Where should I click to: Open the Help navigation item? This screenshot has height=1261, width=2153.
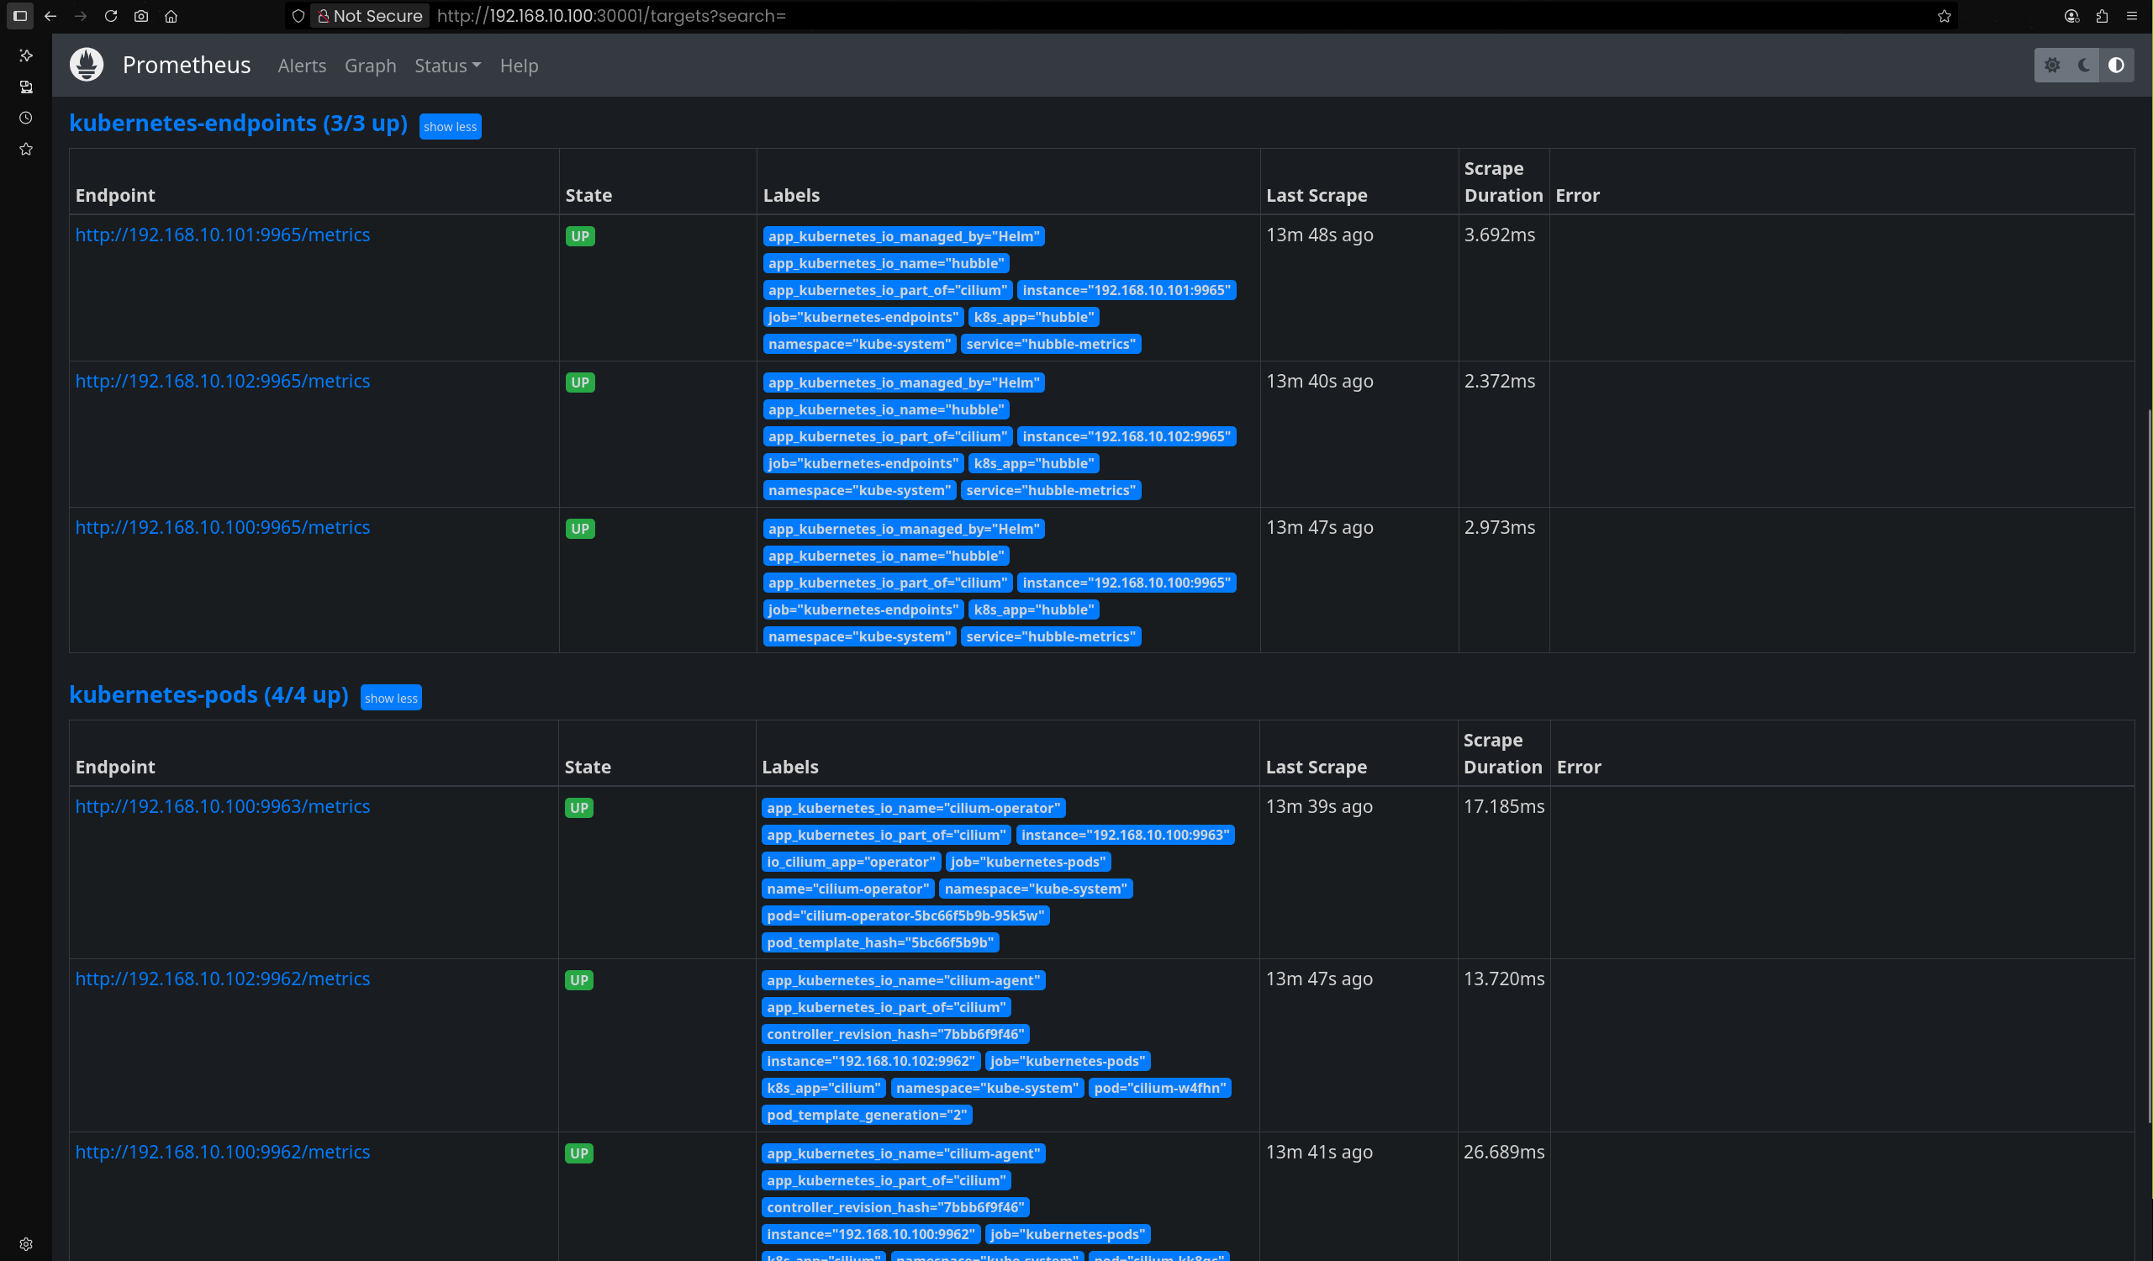pyautogui.click(x=519, y=66)
